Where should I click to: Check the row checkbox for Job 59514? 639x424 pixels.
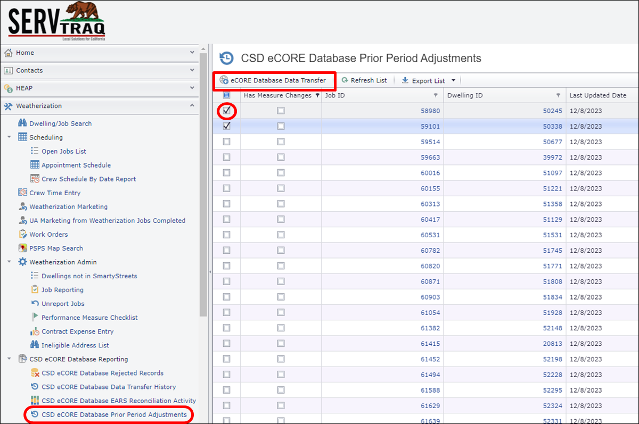click(x=227, y=142)
